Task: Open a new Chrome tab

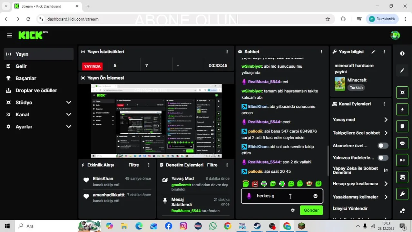Action: [88, 6]
